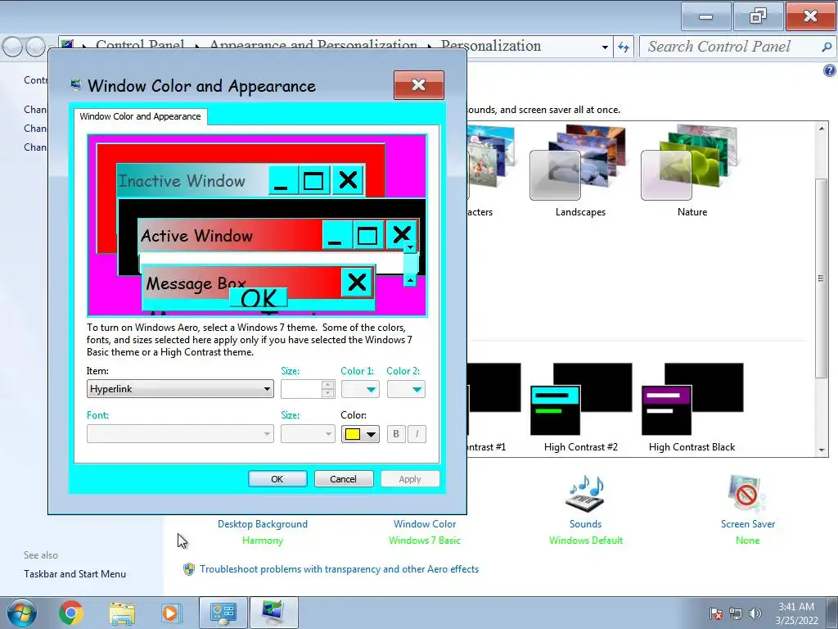This screenshot has width=838, height=629.
Task: Select the High Contrast Black theme
Action: tap(692, 408)
